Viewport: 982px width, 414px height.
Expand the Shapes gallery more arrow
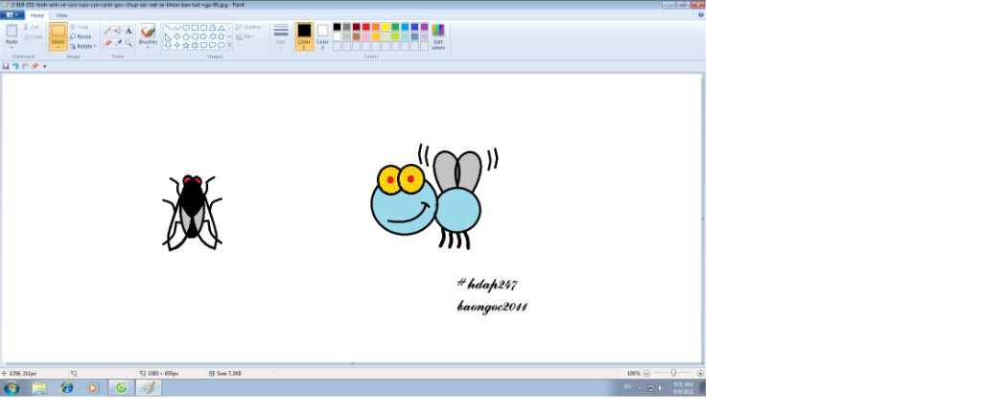click(230, 45)
